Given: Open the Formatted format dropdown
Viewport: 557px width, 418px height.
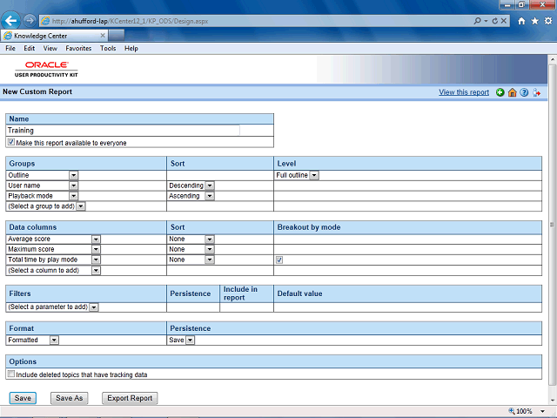Looking at the screenshot, I should [x=54, y=340].
